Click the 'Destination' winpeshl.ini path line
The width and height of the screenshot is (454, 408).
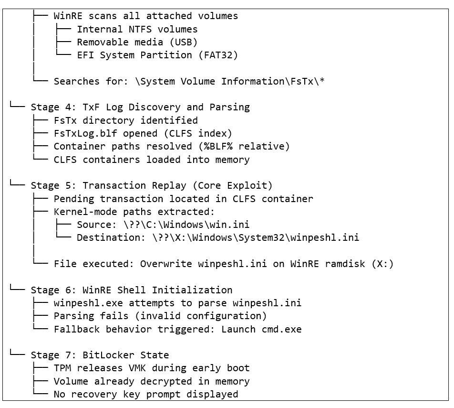click(x=218, y=238)
